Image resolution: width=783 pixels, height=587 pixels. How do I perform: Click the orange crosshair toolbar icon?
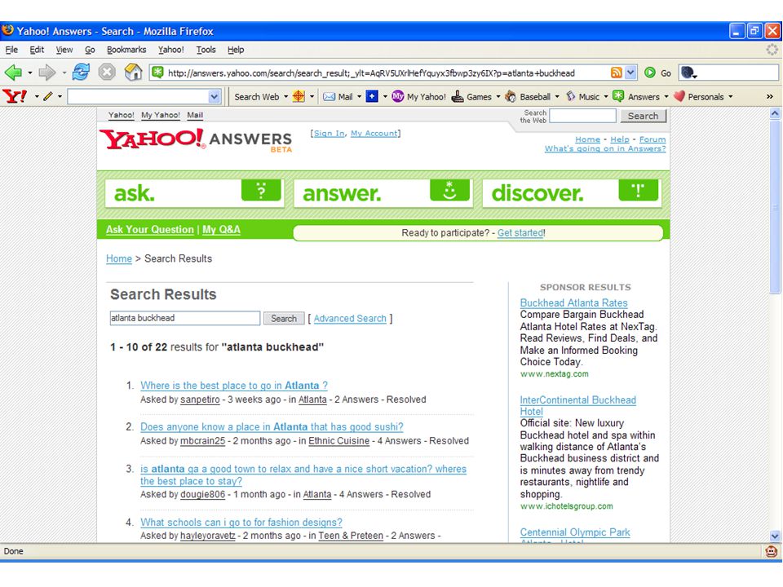click(299, 96)
